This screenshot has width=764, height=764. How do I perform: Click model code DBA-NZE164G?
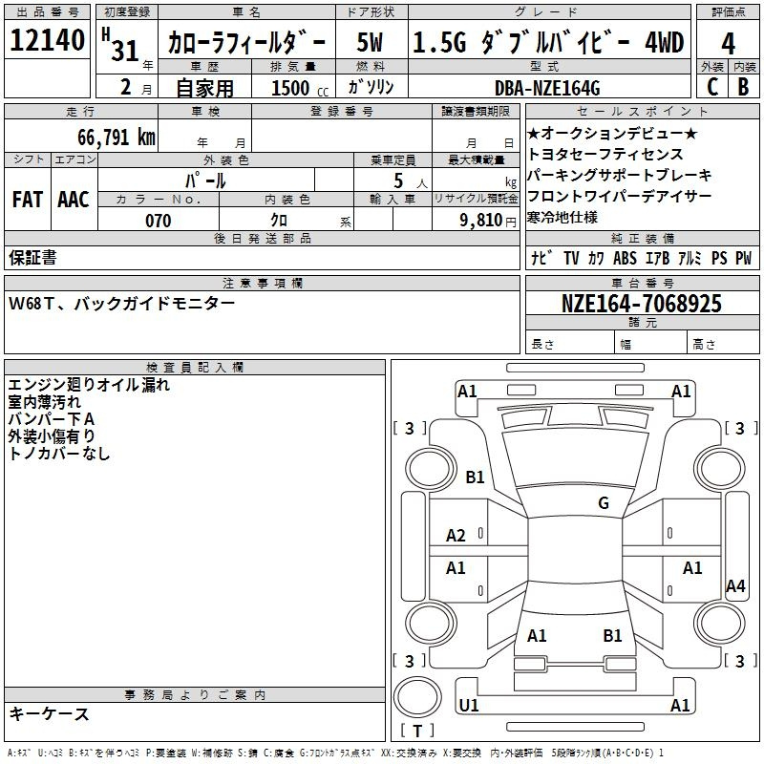[547, 88]
